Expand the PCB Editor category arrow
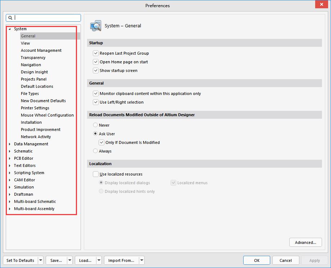The image size is (331, 268). pos(10,158)
